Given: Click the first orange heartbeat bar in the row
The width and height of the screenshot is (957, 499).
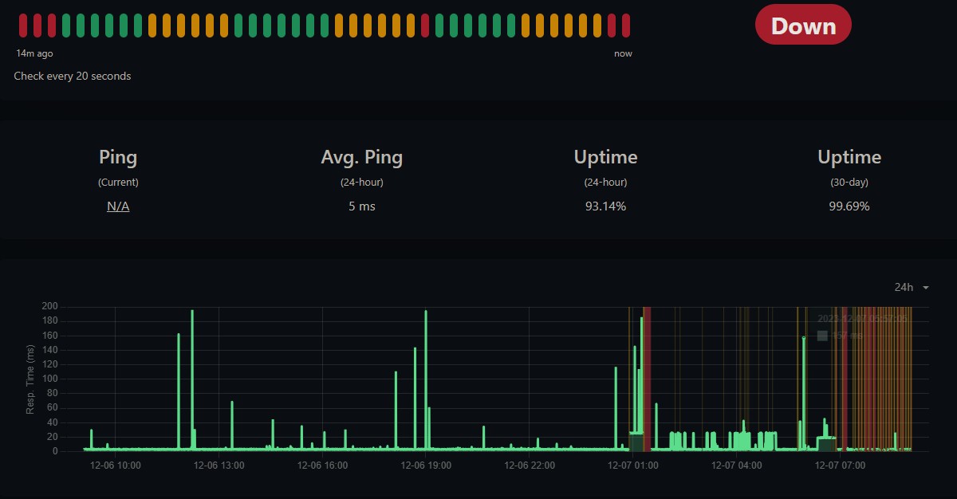Looking at the screenshot, I should coord(152,26).
